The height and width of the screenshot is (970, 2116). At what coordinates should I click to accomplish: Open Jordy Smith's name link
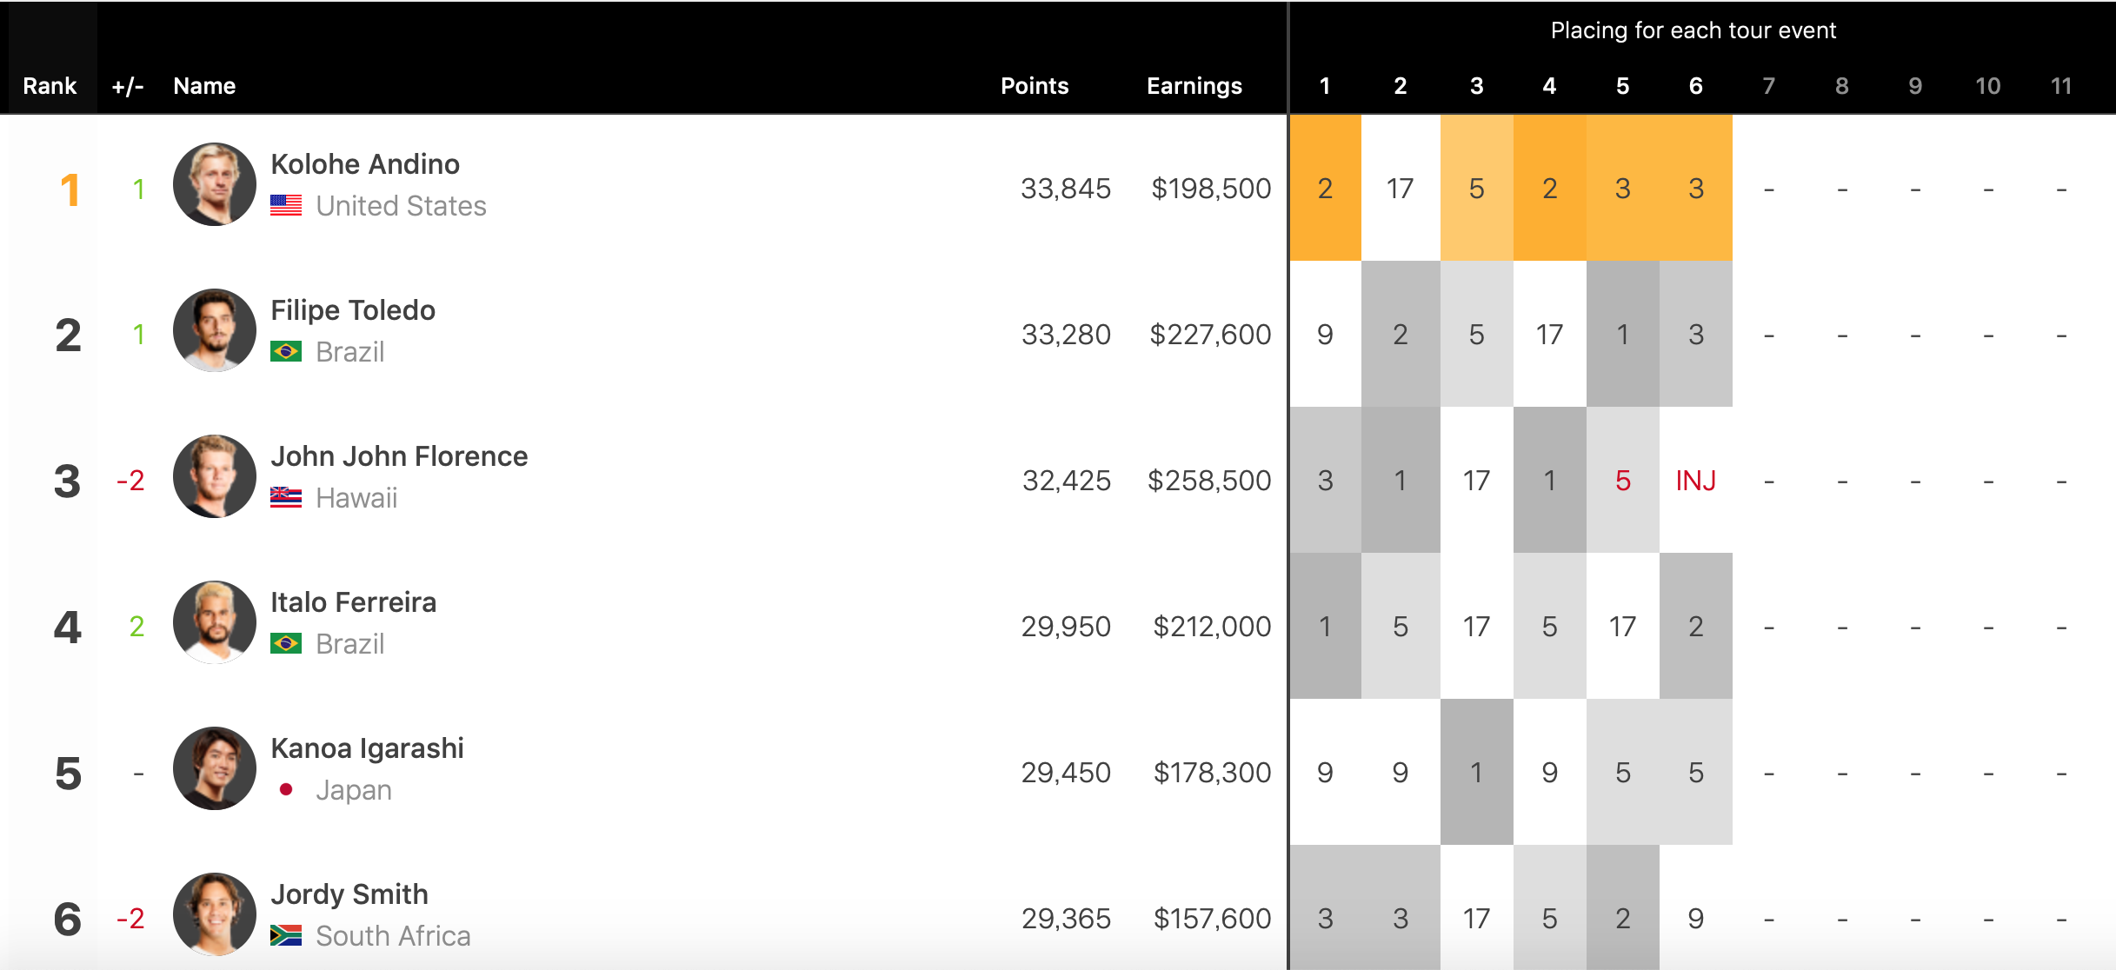pos(349,894)
